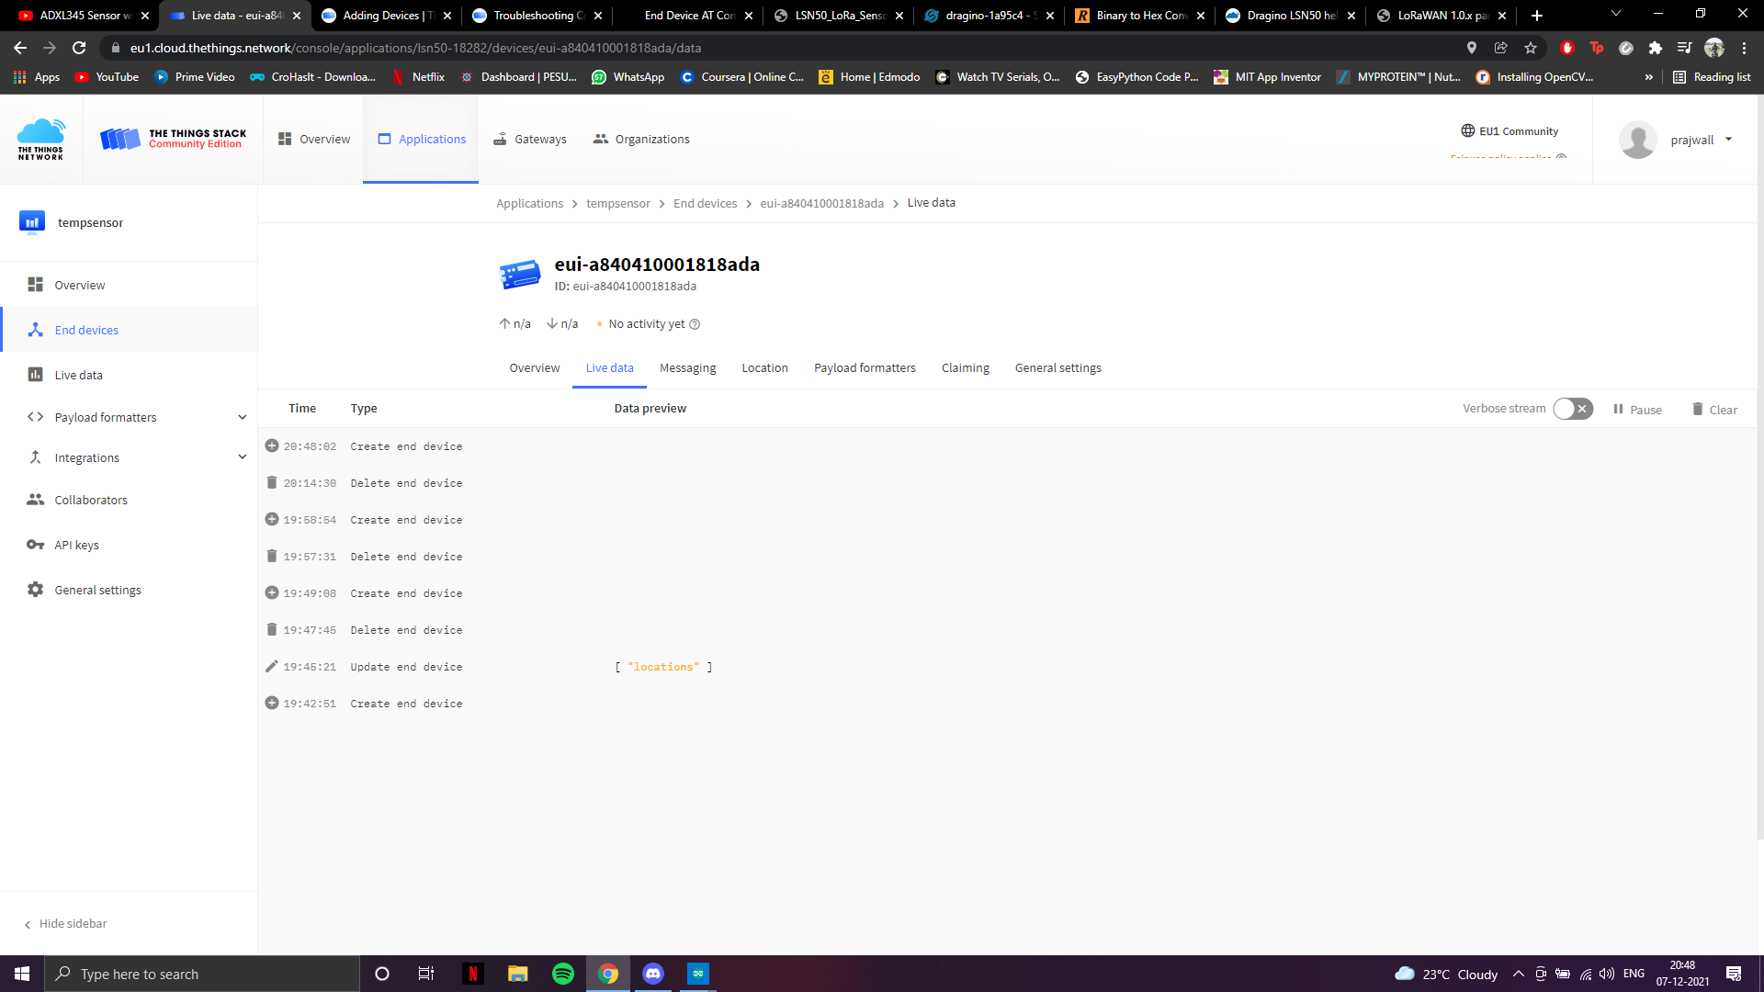1764x992 pixels.
Task: Click the help icon beside No activity yet
Action: pos(695,324)
